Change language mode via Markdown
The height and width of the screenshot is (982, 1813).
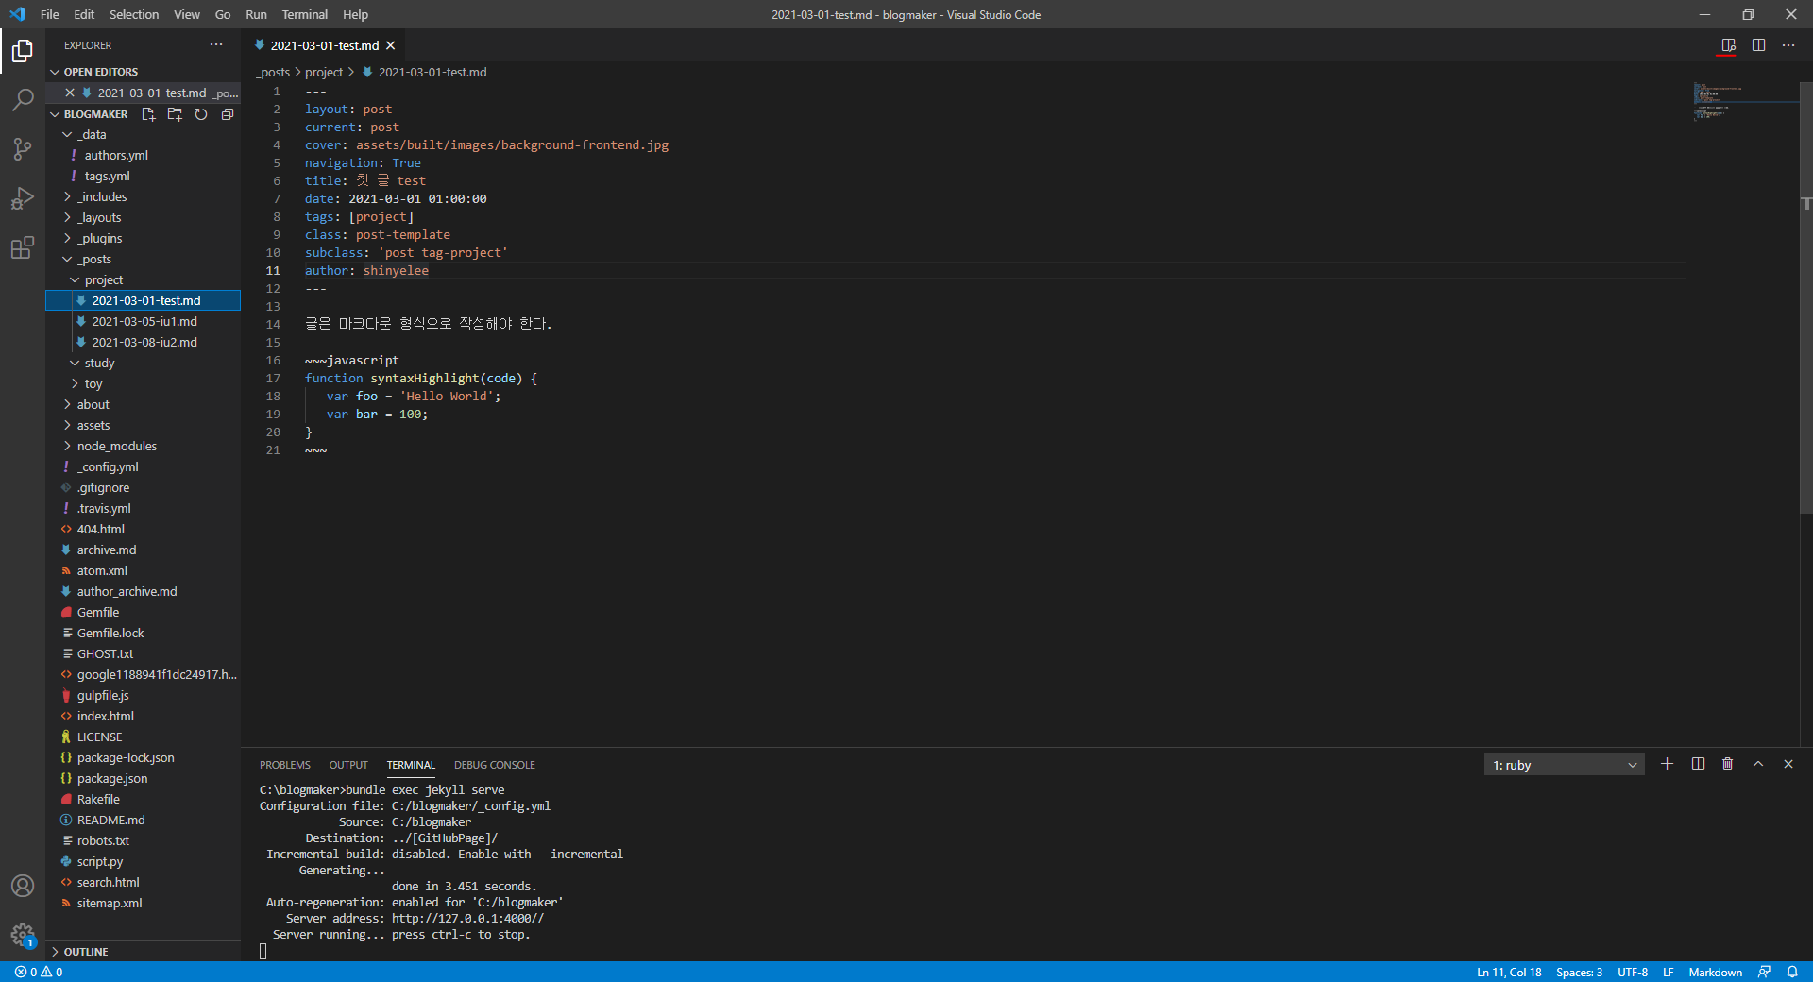tap(1715, 972)
